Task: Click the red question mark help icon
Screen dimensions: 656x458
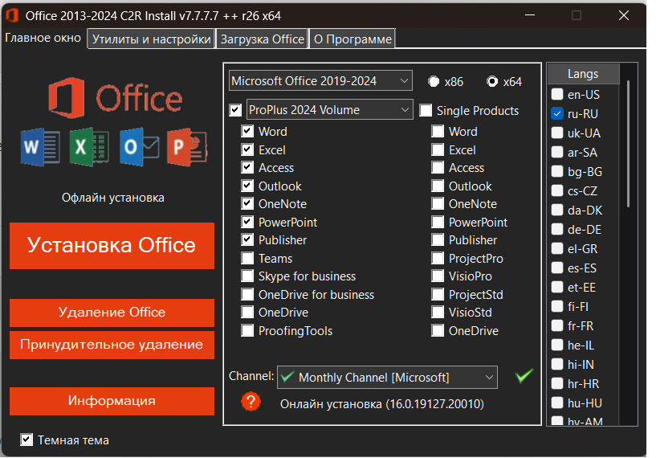Action: click(251, 402)
